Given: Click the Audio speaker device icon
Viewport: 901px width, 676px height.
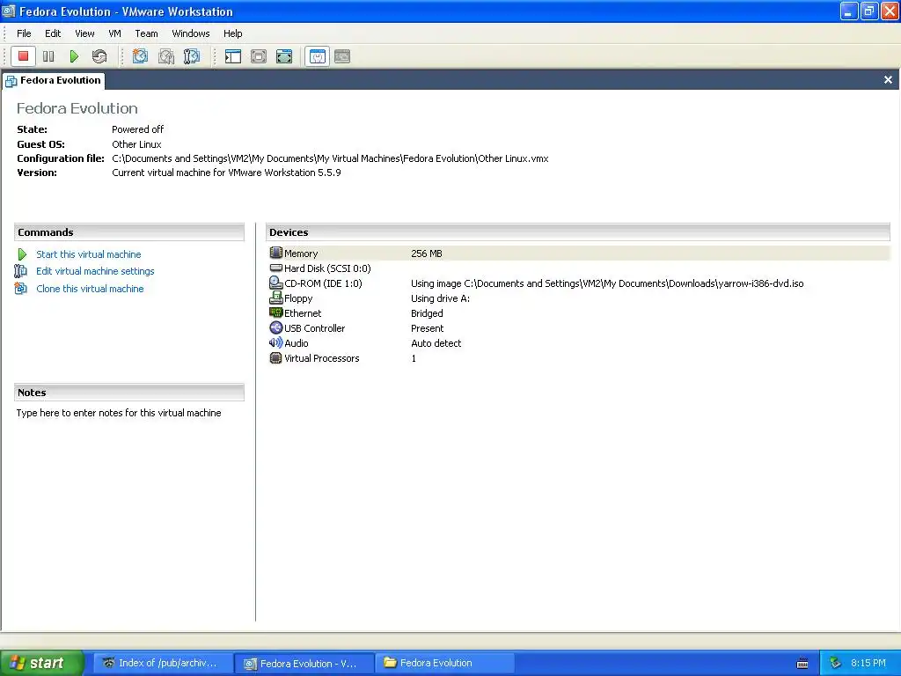Looking at the screenshot, I should tap(275, 342).
